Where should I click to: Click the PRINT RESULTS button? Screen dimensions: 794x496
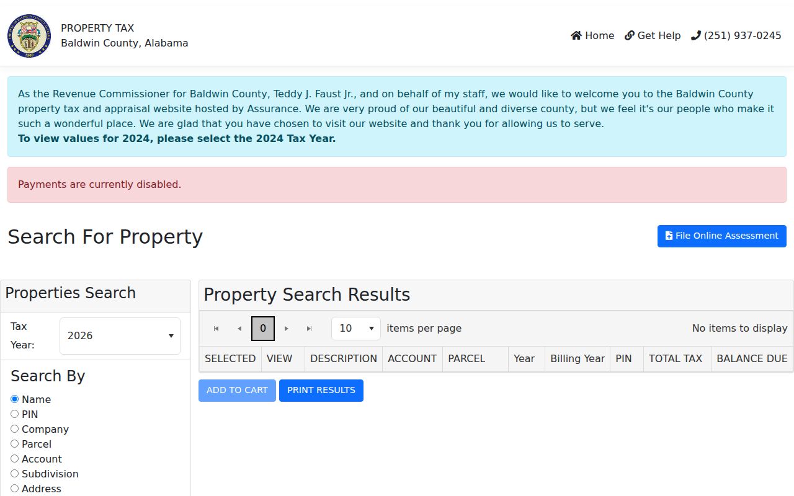tap(321, 391)
